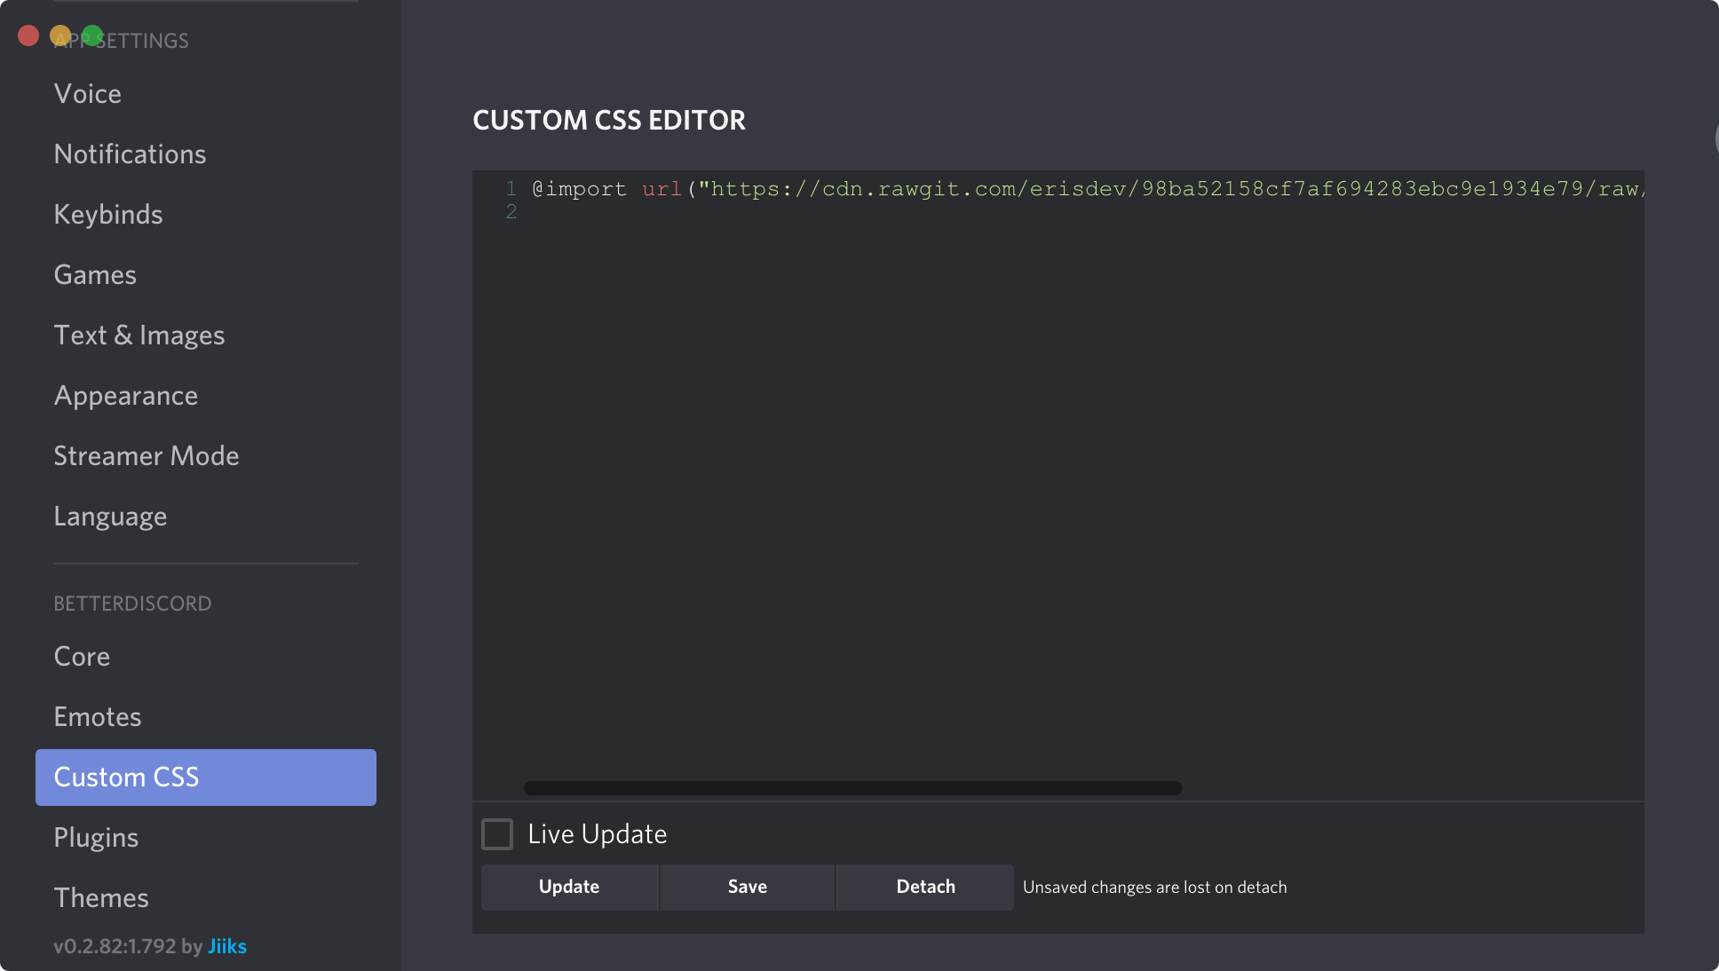Open the Plugins section
Viewport: 1719px width, 971px height.
coord(205,838)
